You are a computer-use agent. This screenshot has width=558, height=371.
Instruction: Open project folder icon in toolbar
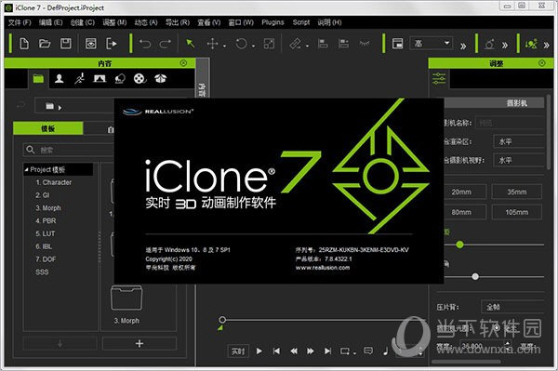click(45, 44)
